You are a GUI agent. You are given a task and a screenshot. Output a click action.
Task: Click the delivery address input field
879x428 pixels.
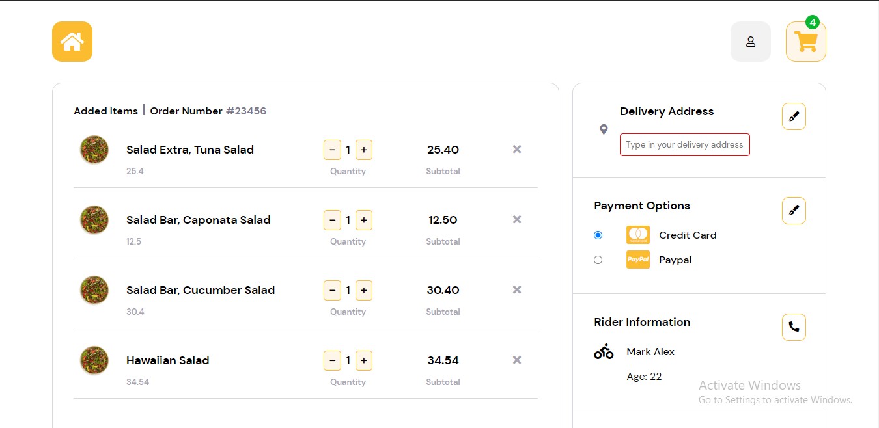click(x=684, y=145)
